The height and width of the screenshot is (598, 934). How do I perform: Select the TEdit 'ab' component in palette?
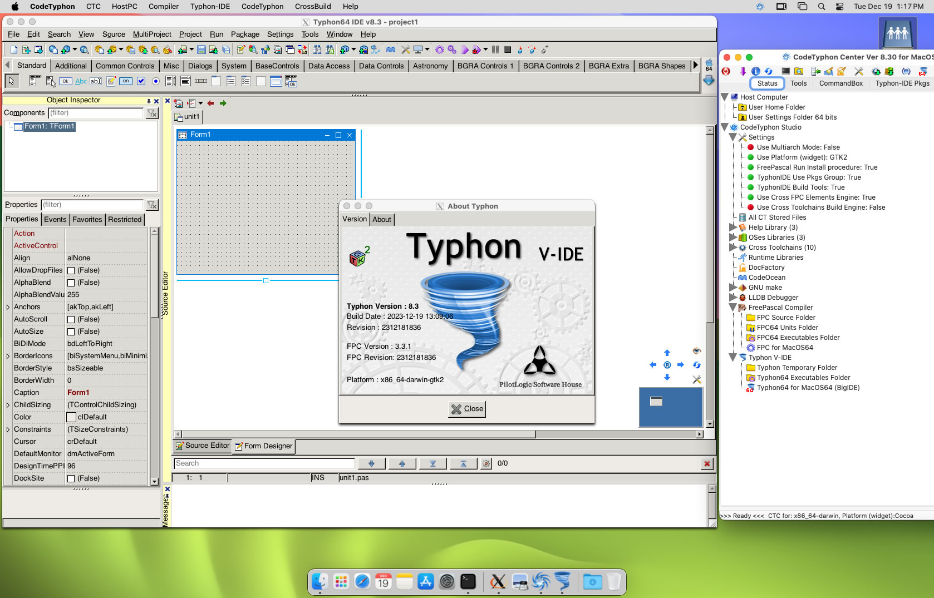96,81
